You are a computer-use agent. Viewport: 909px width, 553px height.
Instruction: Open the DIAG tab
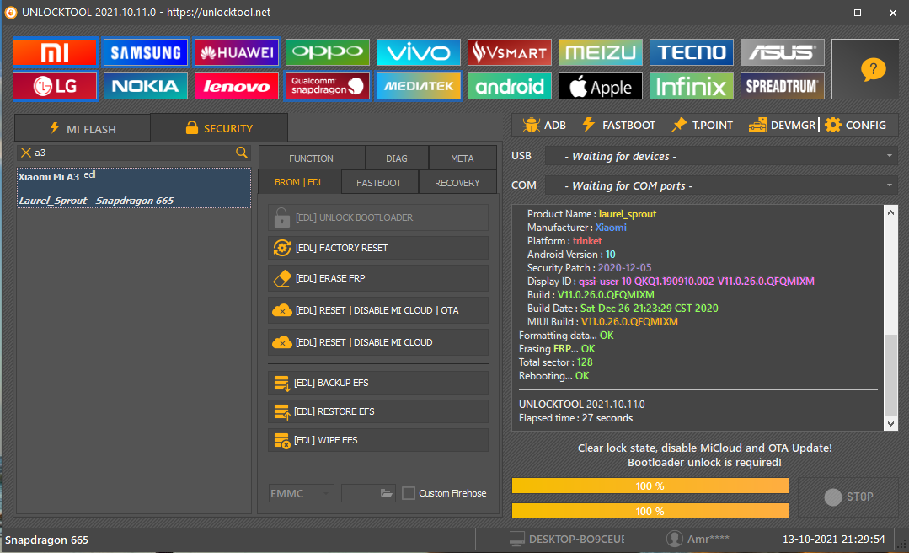click(x=397, y=158)
